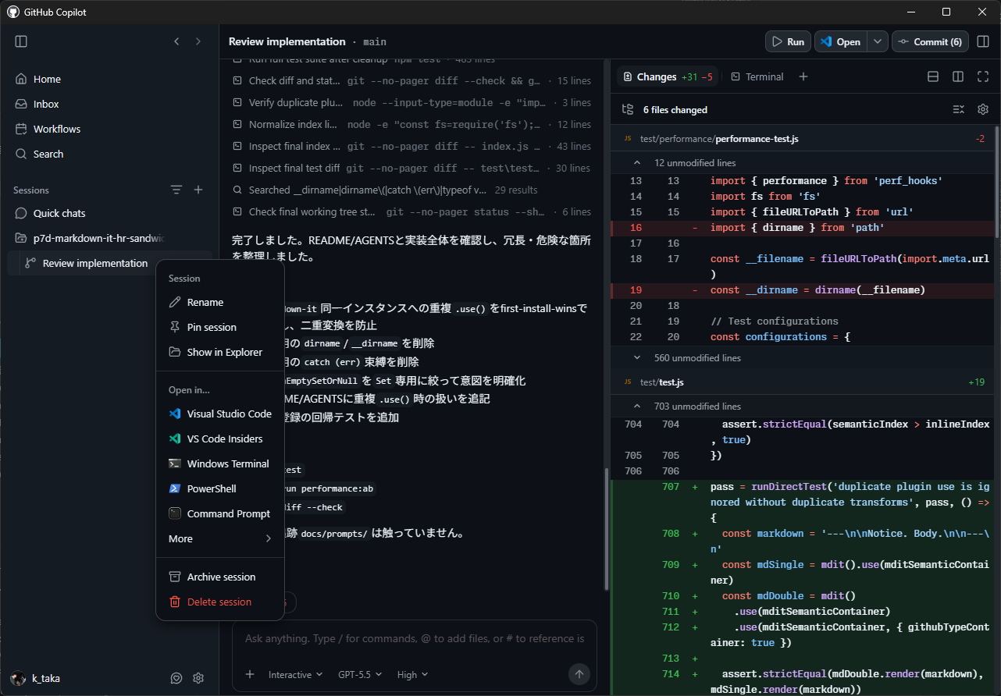Send message with the arrow button

click(x=579, y=674)
